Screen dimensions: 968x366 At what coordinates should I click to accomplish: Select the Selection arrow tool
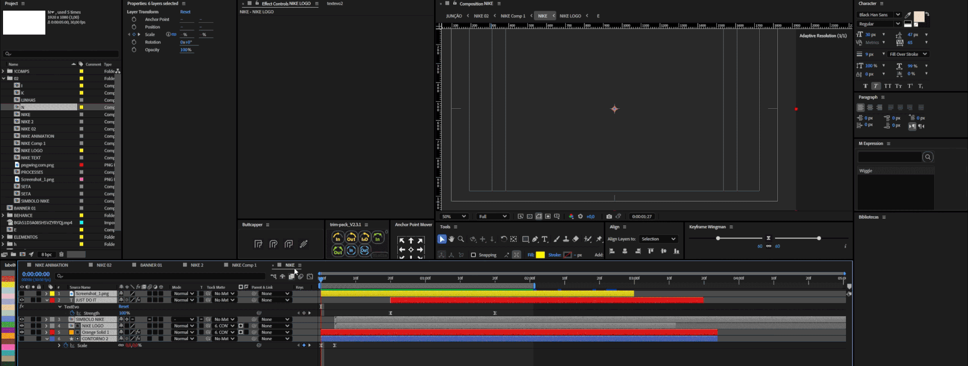coord(442,239)
